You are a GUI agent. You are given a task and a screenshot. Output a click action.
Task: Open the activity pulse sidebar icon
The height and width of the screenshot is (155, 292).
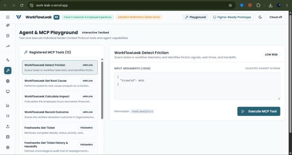tap(8, 60)
